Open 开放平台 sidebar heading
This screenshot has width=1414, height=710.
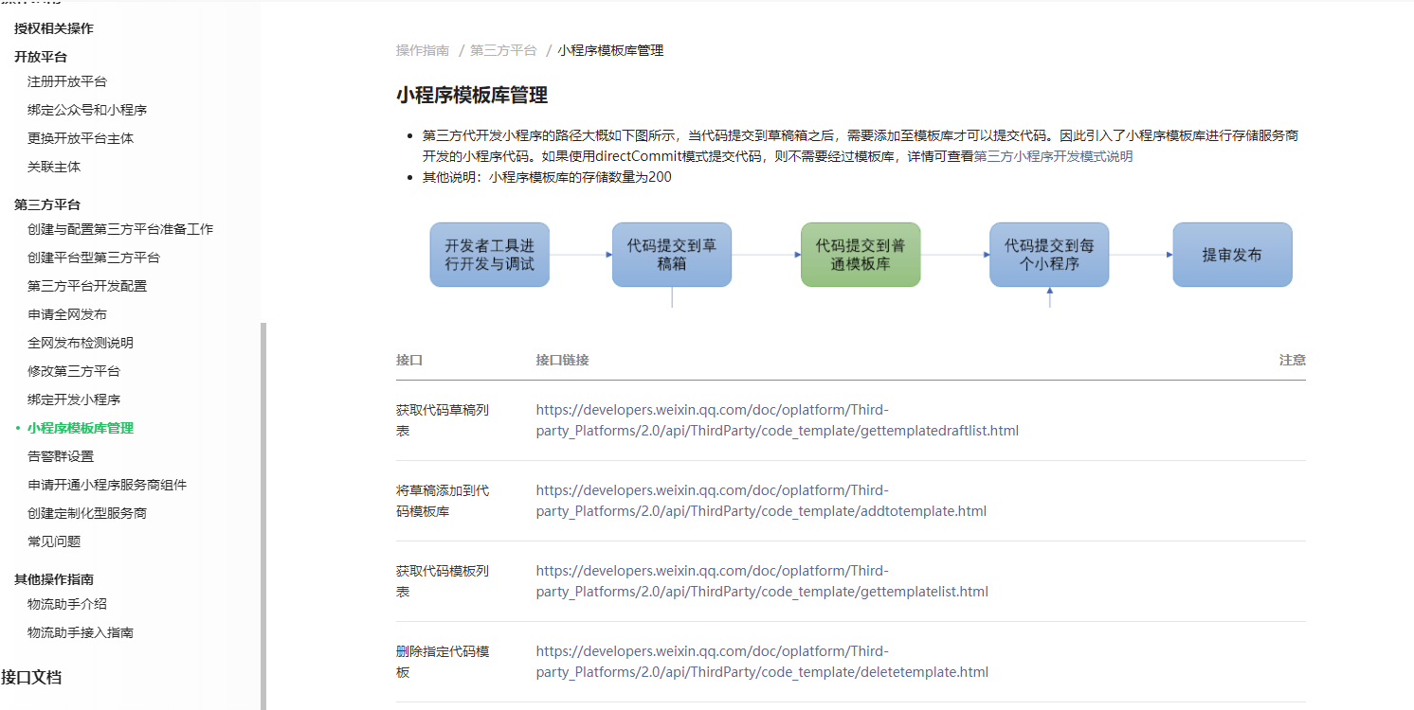41,57
